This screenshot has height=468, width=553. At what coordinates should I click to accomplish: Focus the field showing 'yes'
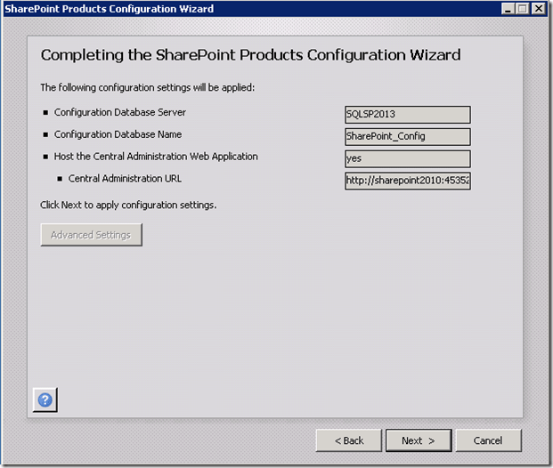coord(407,159)
